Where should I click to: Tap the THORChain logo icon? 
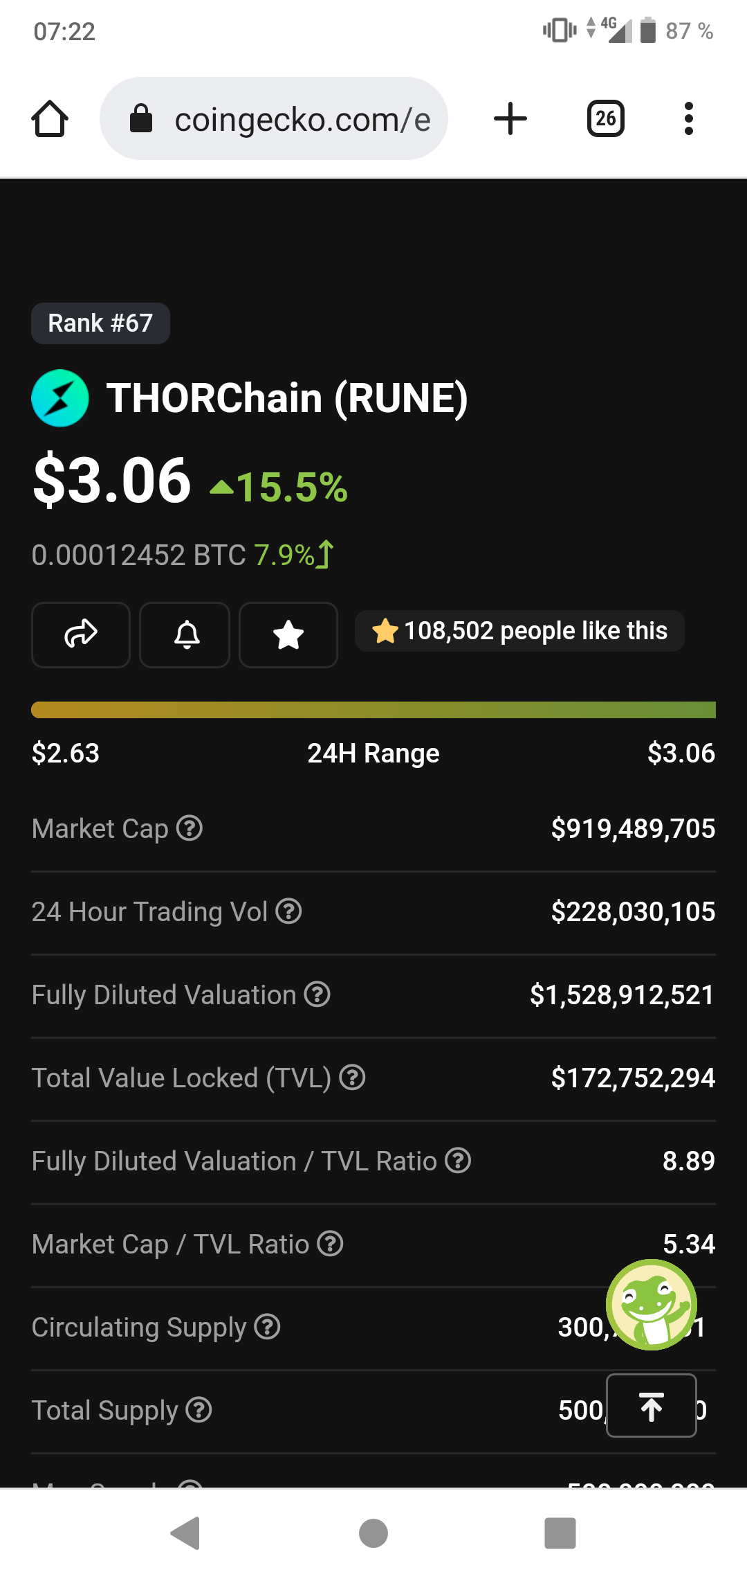pyautogui.click(x=60, y=398)
